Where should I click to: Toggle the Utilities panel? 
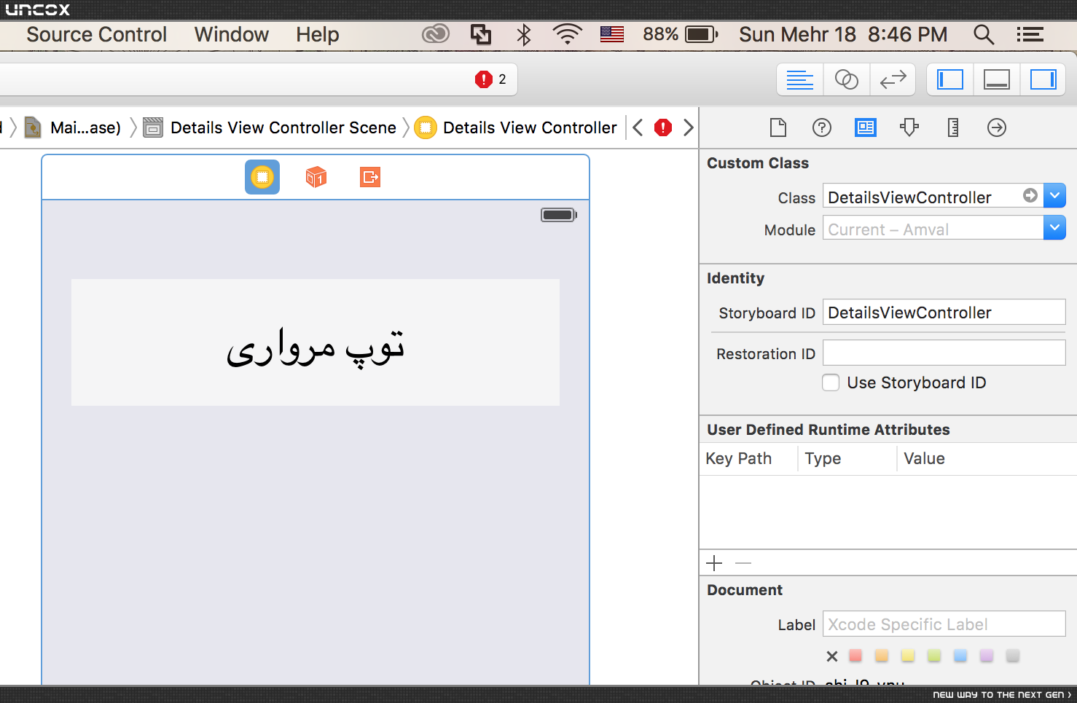coord(1043,79)
